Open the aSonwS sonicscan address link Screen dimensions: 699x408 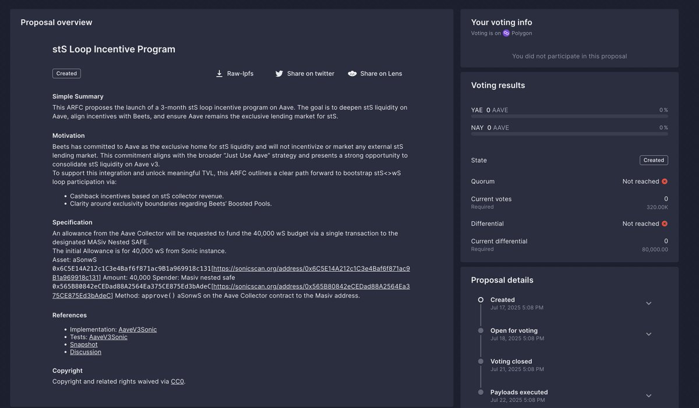pyautogui.click(x=310, y=269)
